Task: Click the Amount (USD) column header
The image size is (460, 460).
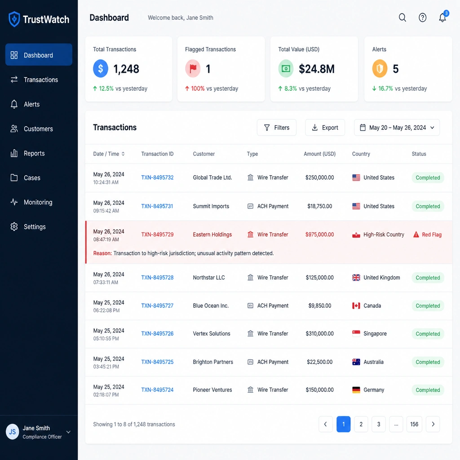Action: tap(319, 154)
